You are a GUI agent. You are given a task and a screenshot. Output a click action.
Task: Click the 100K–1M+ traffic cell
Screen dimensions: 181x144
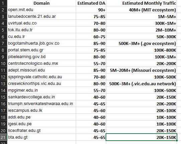click(x=141, y=57)
